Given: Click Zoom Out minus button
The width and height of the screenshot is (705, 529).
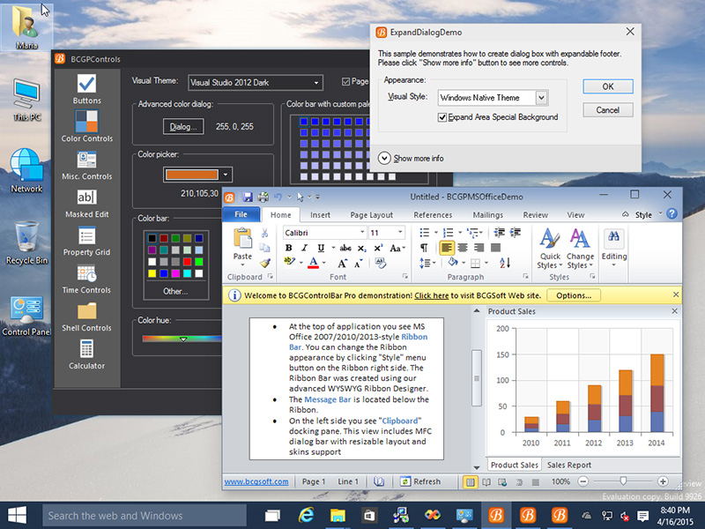Looking at the screenshot, I should pos(583,481).
